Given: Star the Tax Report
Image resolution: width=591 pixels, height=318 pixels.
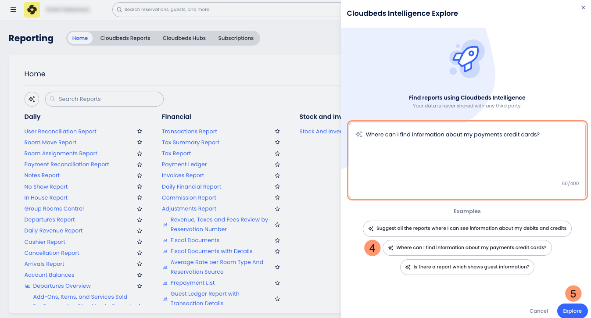Looking at the screenshot, I should pyautogui.click(x=277, y=154).
